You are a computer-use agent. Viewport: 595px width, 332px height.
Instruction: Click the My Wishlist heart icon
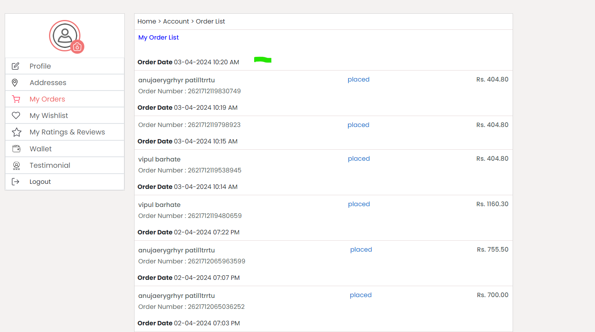16,116
